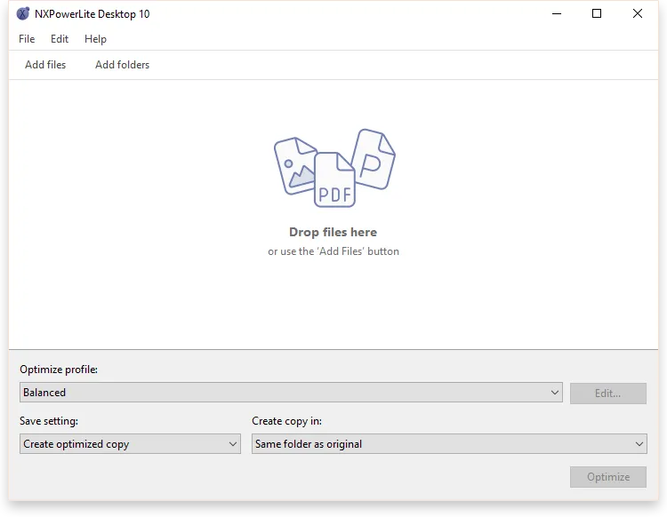Click the Add folders toolbar button

pos(122,65)
